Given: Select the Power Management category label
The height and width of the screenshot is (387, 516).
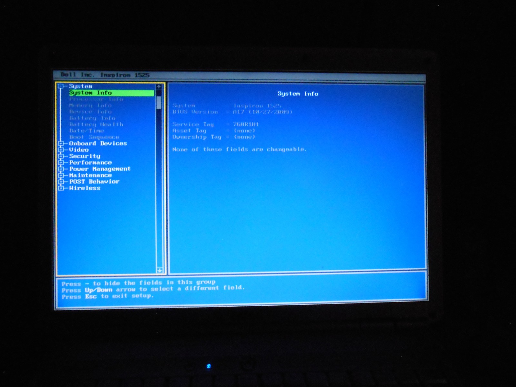Looking at the screenshot, I should coord(100,169).
